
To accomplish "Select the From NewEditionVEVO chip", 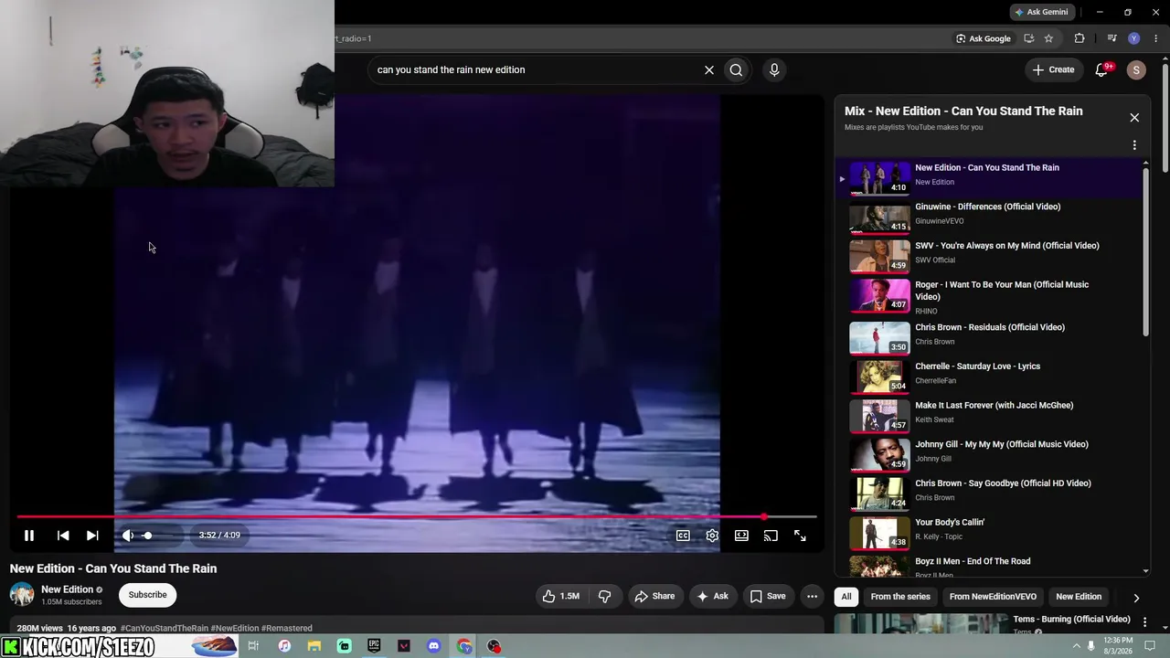I will click(x=993, y=597).
